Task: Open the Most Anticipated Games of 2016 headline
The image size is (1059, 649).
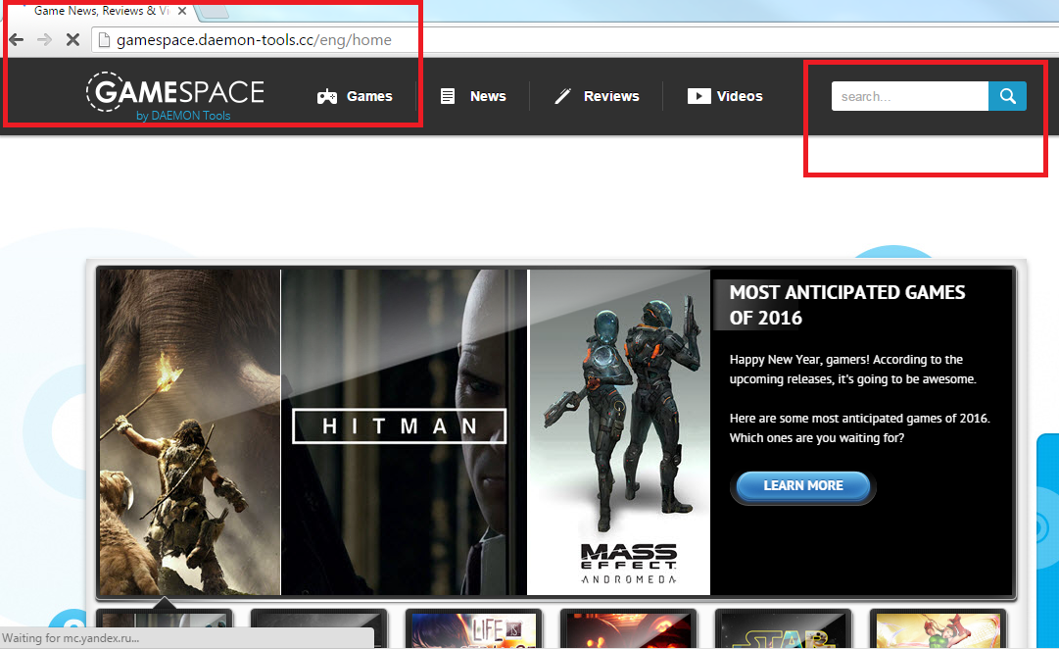Action: pyautogui.click(x=847, y=305)
